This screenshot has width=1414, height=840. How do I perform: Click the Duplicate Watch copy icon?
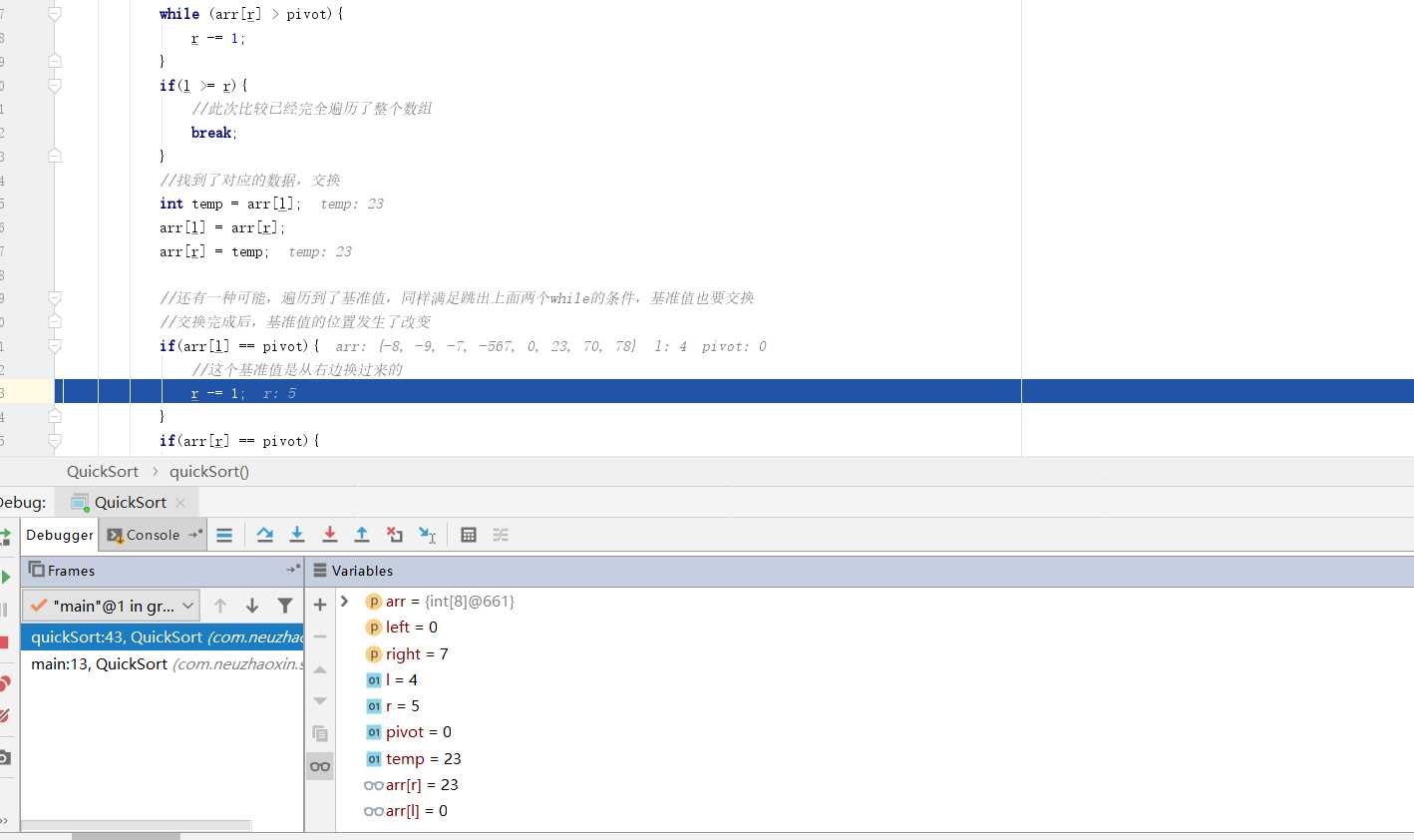click(x=320, y=733)
